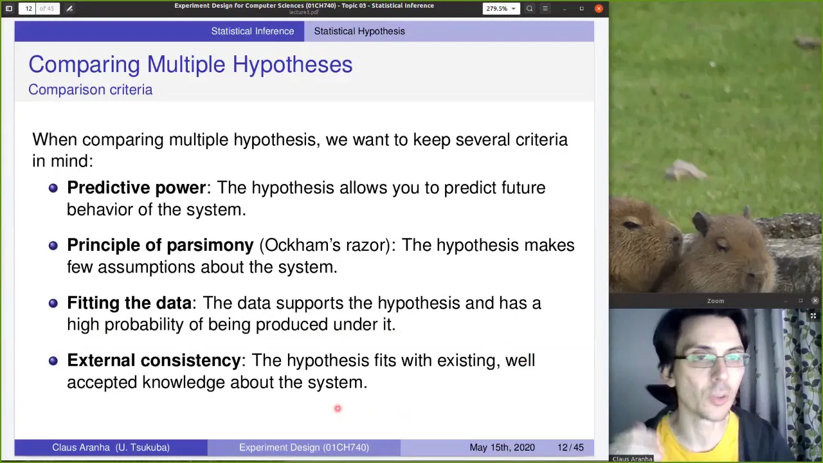Minimize the Zoom video window

pos(786,301)
